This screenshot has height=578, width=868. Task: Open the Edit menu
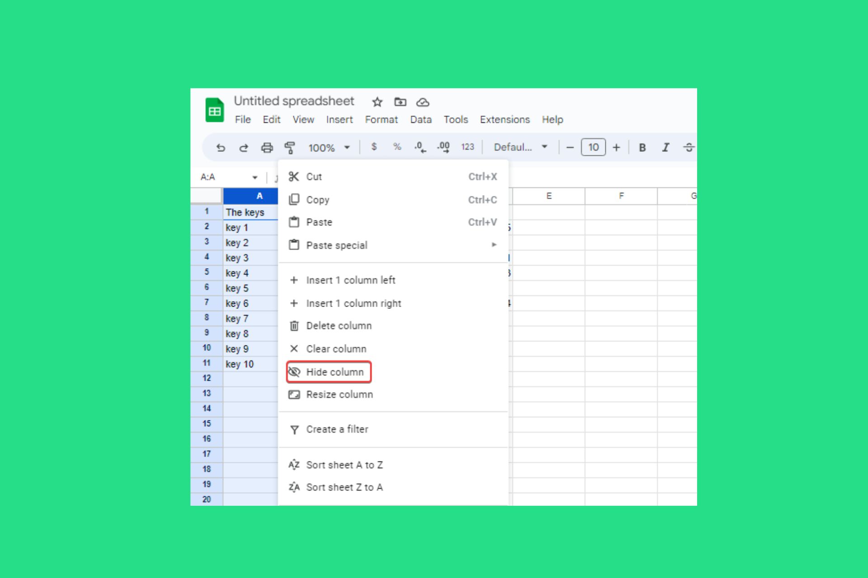pyautogui.click(x=272, y=120)
